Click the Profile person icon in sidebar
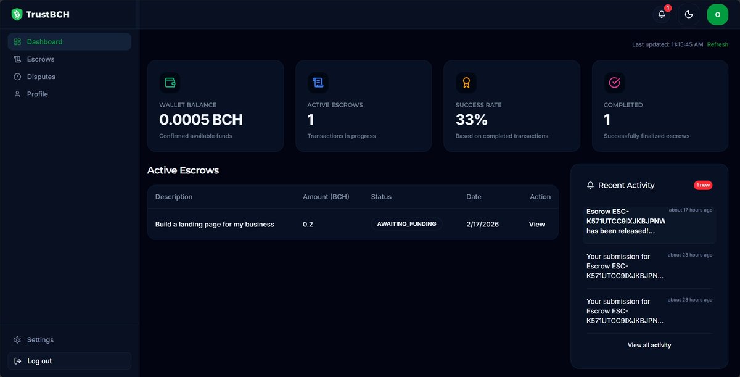The height and width of the screenshot is (377, 740). (x=17, y=94)
